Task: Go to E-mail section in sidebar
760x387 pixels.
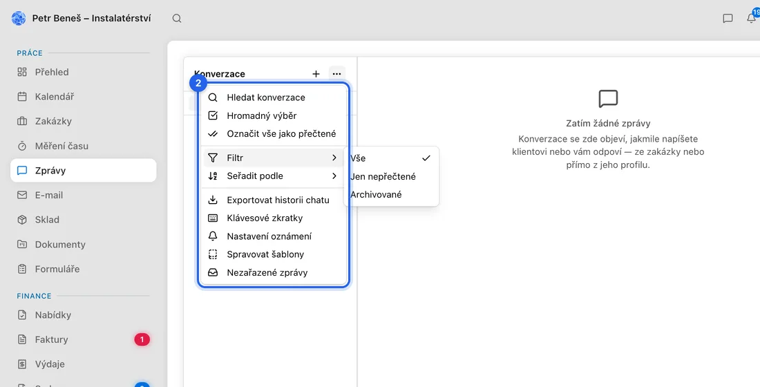Action: pyautogui.click(x=84, y=195)
